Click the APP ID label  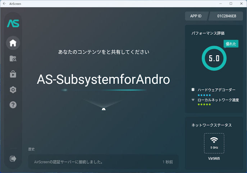[196, 16]
